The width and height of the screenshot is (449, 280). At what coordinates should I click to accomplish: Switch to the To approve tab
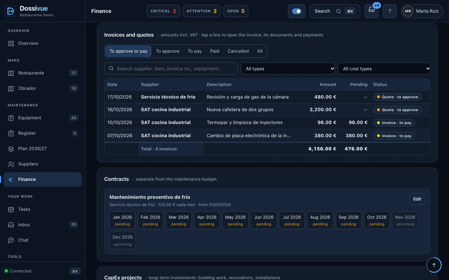pyautogui.click(x=168, y=51)
